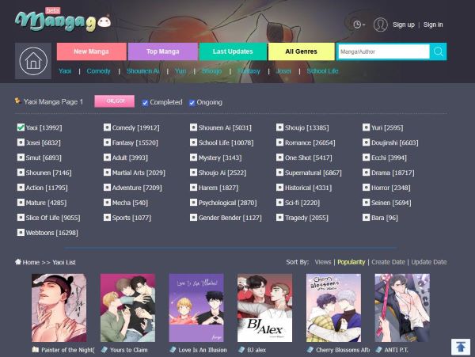Screen dimensions: 475x357
Task: Uncheck the Completed checkbox
Action: [x=145, y=103]
